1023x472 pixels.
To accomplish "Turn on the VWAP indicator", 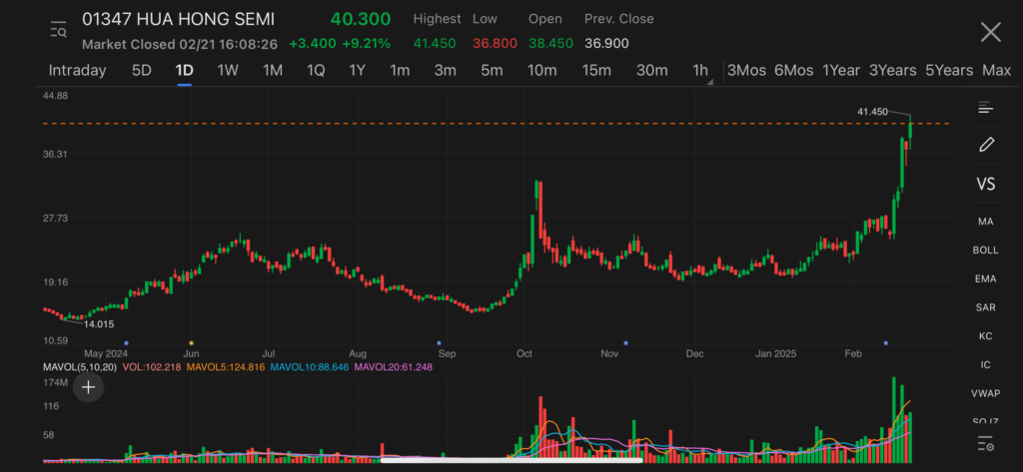I will tap(985, 394).
